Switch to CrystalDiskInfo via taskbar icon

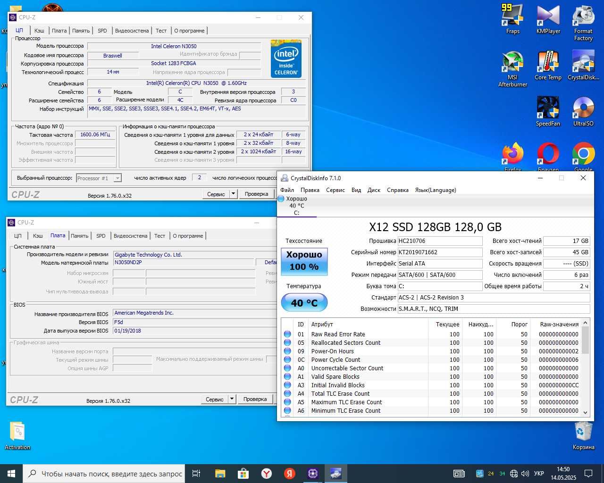click(x=336, y=474)
